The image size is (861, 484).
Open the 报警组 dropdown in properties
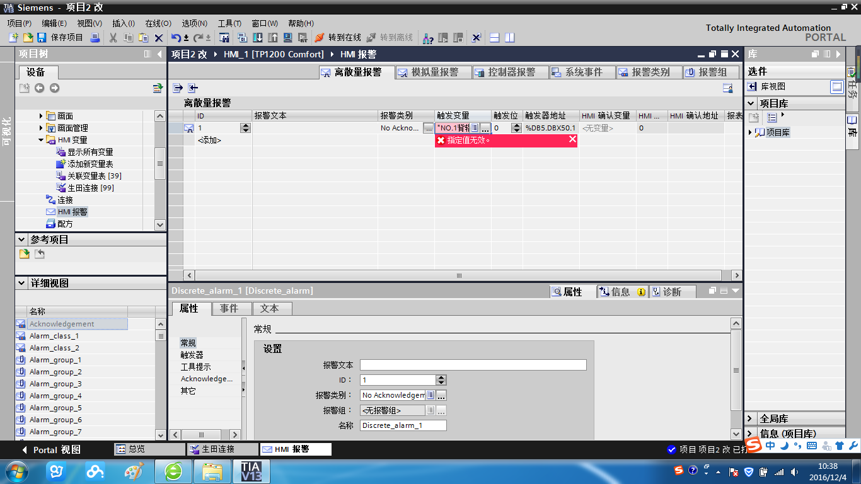point(430,410)
